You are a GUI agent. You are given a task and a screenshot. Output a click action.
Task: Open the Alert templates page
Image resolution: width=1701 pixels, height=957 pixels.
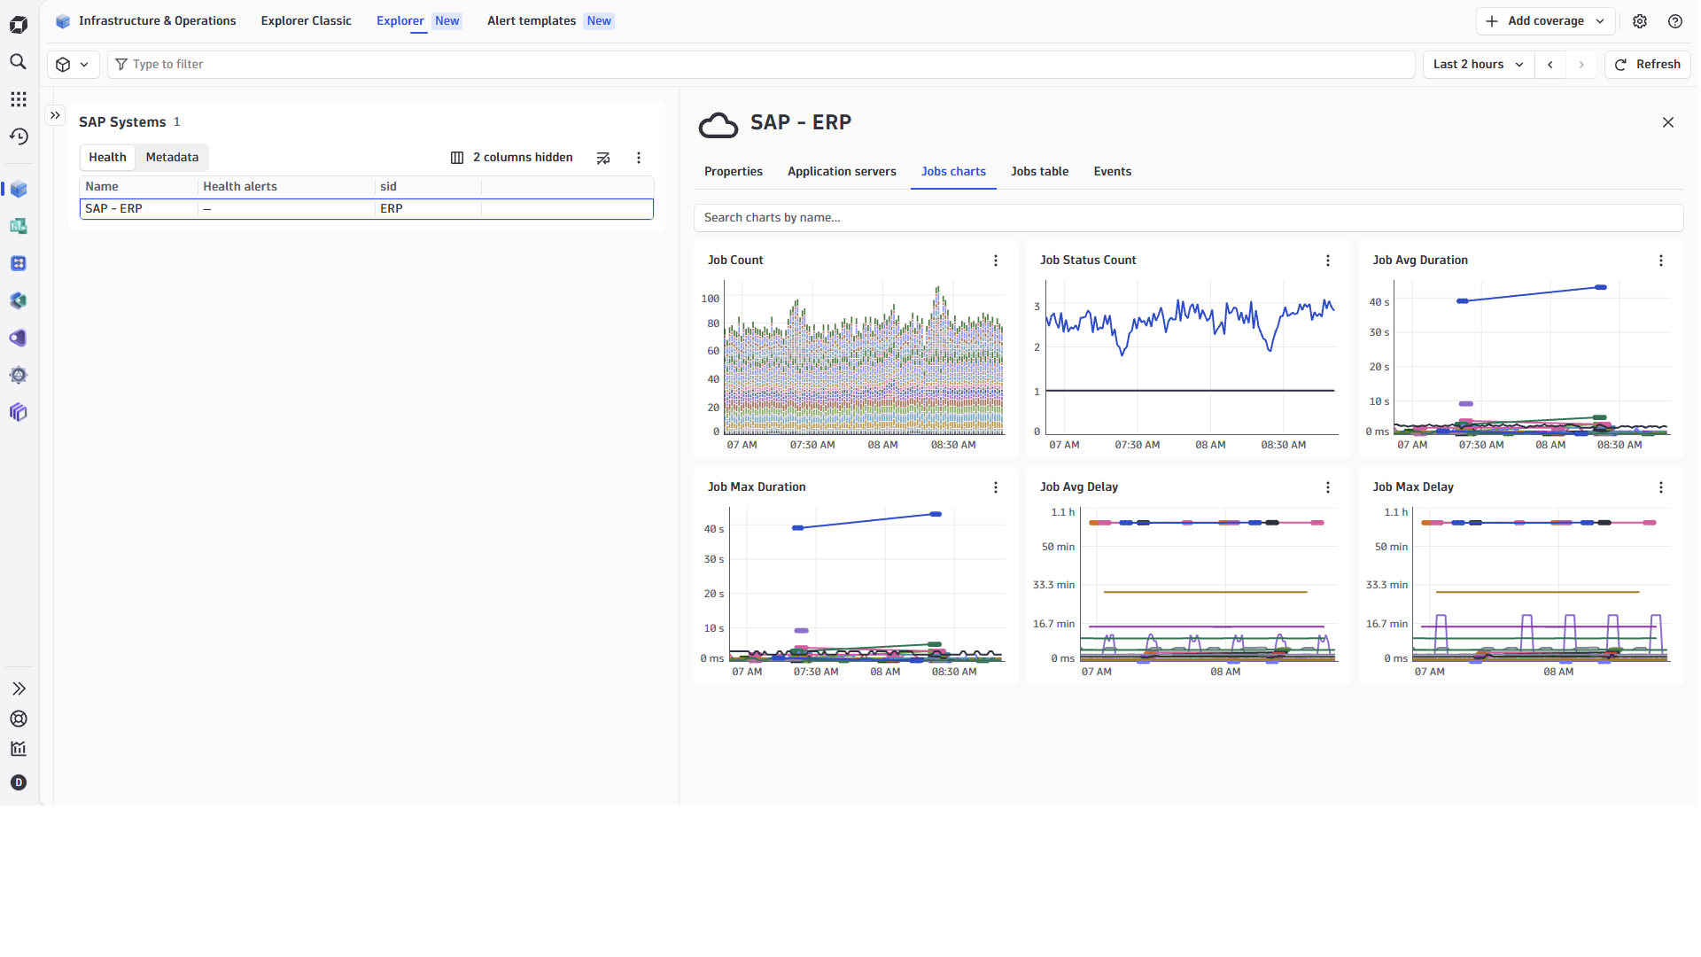pyautogui.click(x=550, y=21)
